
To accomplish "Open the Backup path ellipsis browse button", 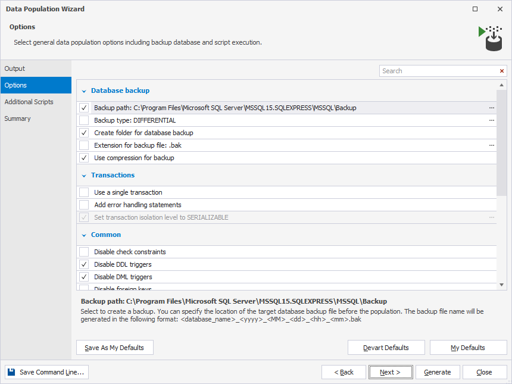I will coord(491,108).
